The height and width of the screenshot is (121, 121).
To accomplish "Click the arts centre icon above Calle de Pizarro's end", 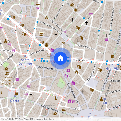I will 72,5.
